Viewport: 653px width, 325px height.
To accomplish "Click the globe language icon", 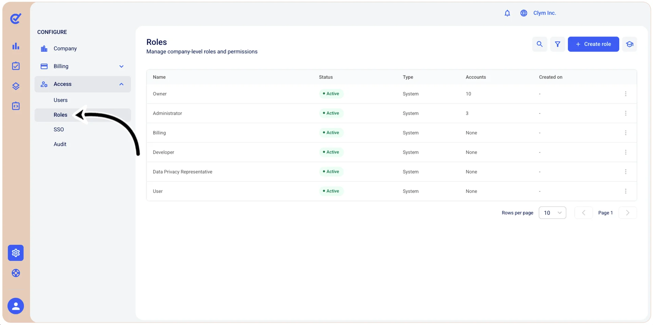I will click(524, 13).
